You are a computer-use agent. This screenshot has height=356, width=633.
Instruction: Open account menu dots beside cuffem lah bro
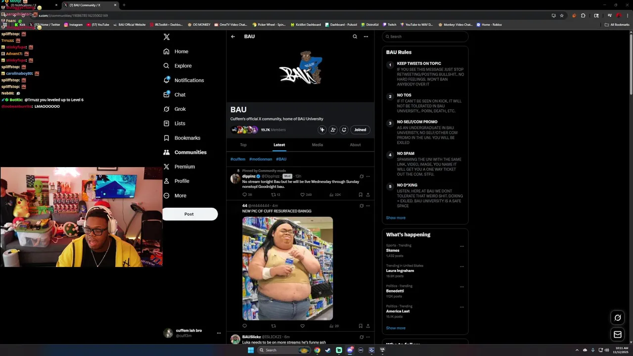pos(219,333)
